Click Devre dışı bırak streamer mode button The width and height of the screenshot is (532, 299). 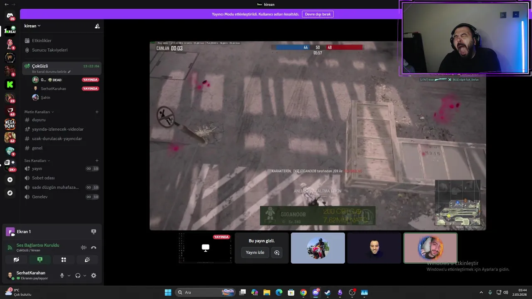pyautogui.click(x=318, y=14)
